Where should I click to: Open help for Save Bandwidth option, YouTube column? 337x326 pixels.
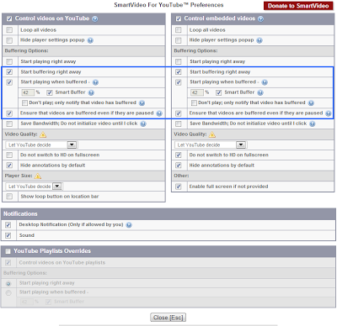tap(143, 124)
